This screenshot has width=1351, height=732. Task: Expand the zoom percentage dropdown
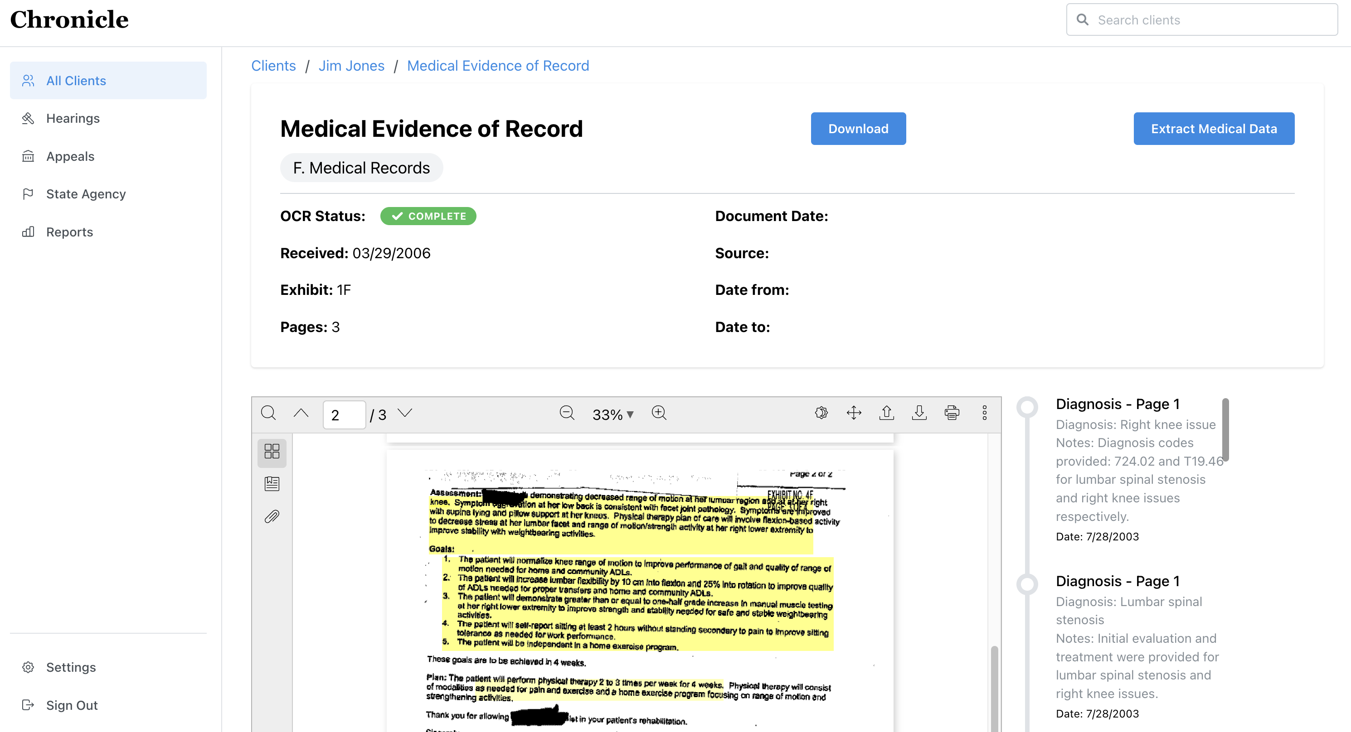point(612,414)
